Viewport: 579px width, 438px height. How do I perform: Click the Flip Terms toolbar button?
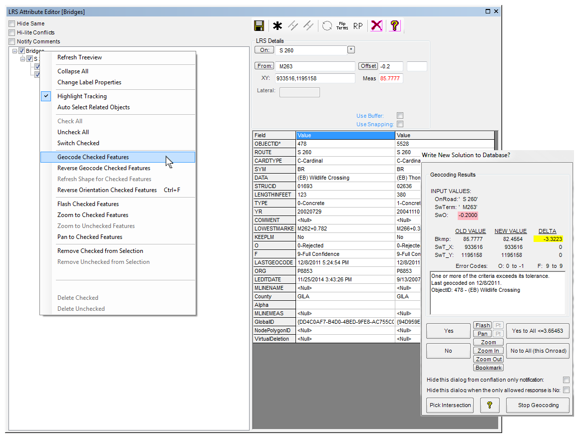point(342,26)
